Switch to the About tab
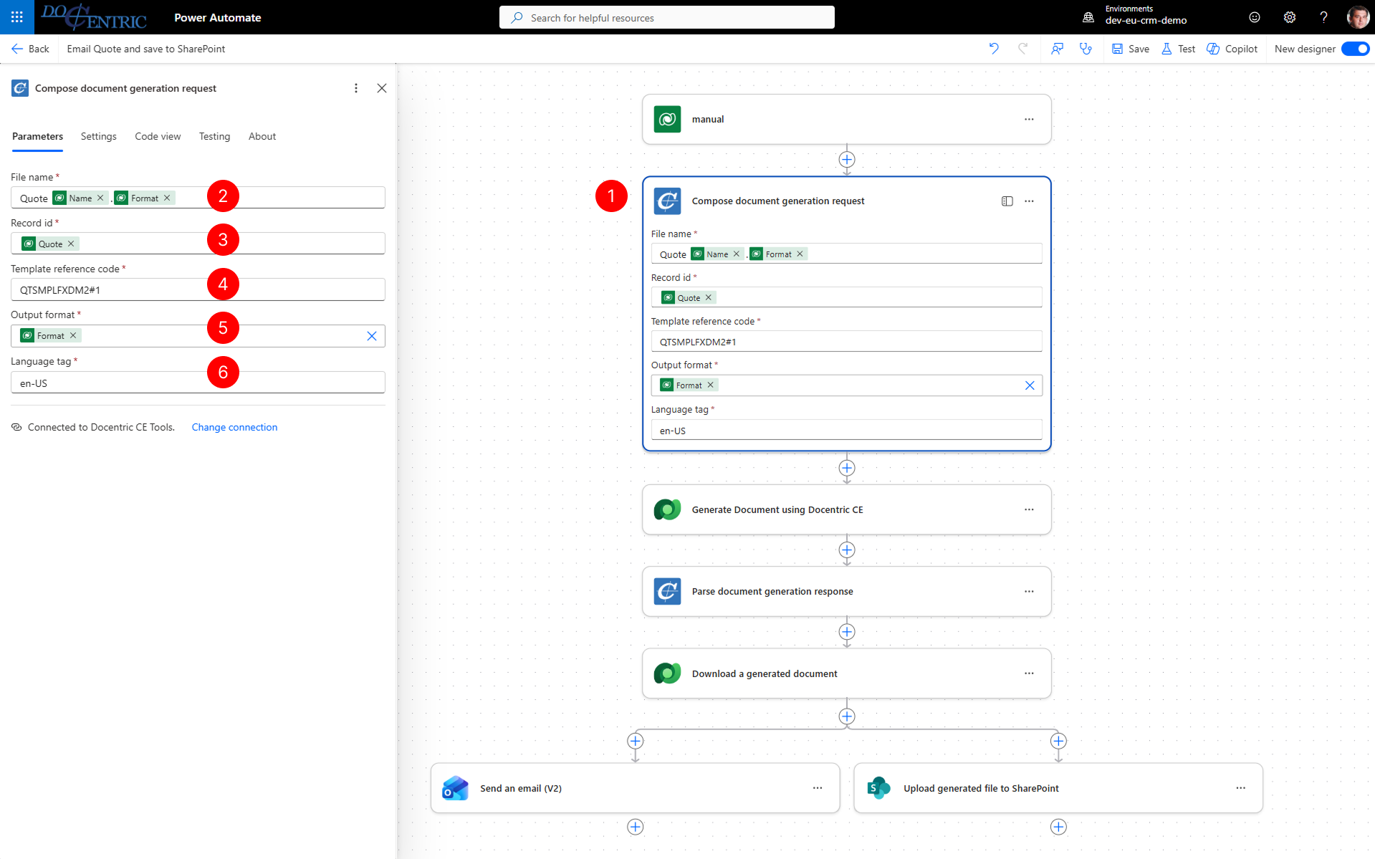The width and height of the screenshot is (1375, 859). [x=262, y=136]
